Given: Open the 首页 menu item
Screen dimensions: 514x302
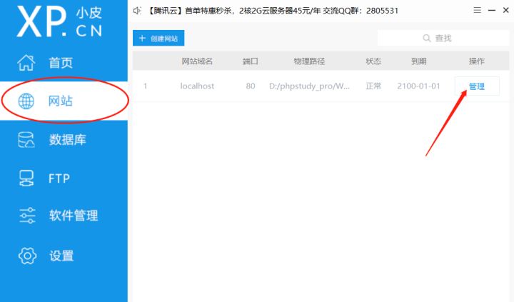Looking at the screenshot, I should (64, 62).
